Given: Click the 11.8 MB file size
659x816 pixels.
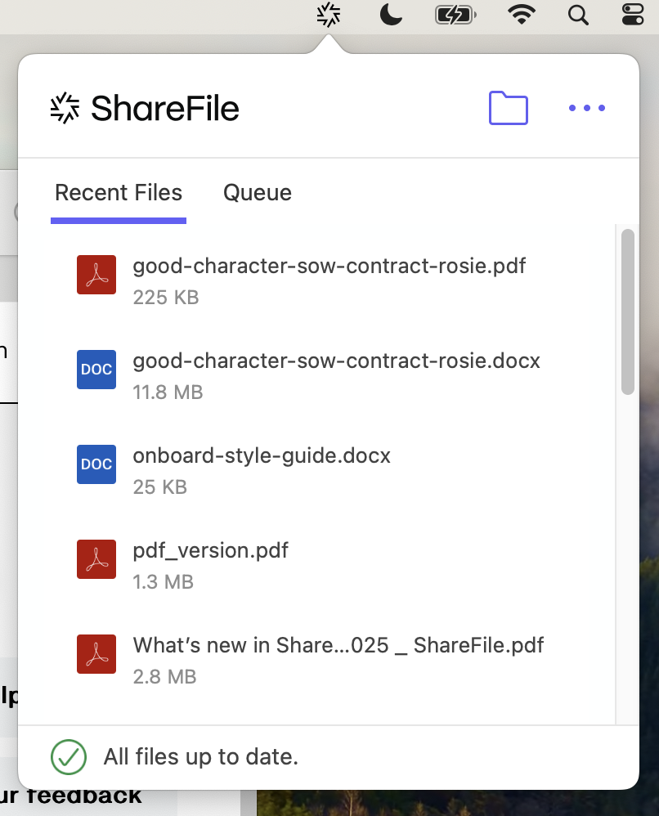Looking at the screenshot, I should [168, 392].
